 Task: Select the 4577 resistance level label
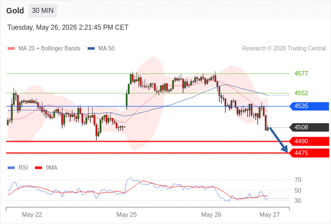pyautogui.click(x=301, y=73)
